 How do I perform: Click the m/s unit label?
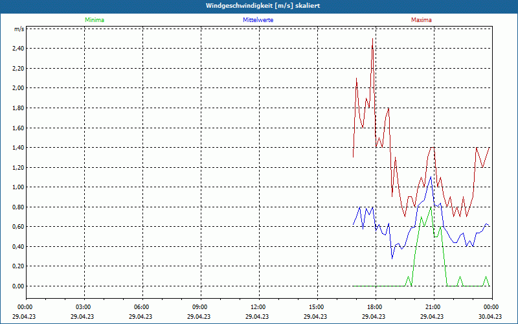(x=19, y=29)
